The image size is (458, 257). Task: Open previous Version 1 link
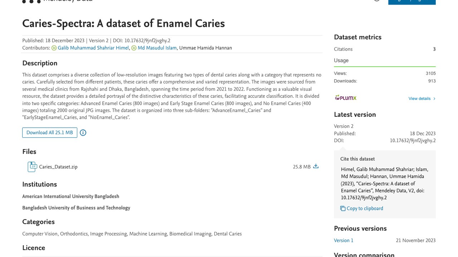pyautogui.click(x=343, y=241)
